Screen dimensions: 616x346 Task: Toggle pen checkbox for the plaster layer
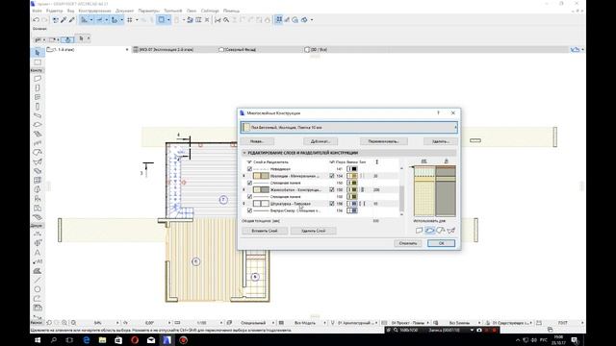click(x=332, y=204)
